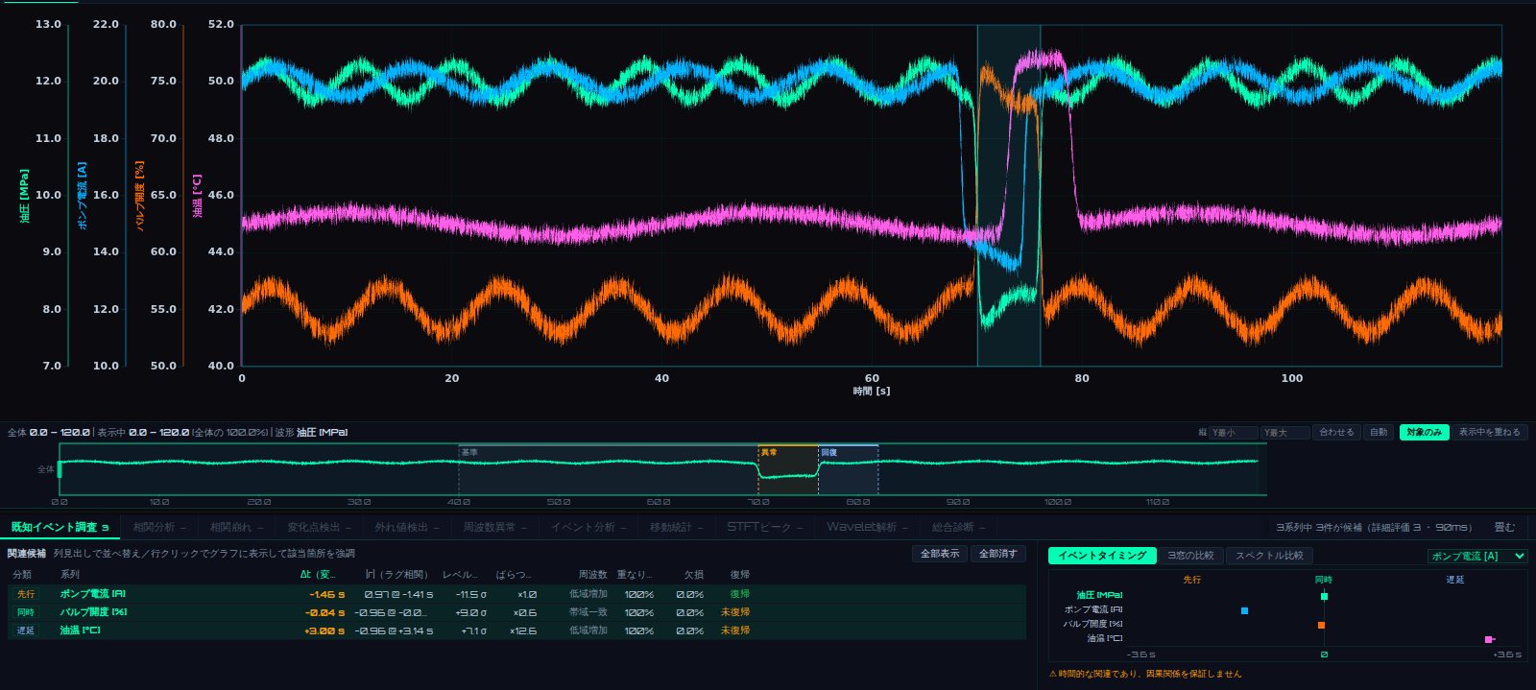
Task: Select the 油温 [°C] candidate row
Action: pos(516,631)
